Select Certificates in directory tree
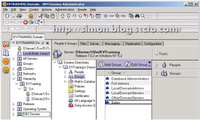 point(82,96)
